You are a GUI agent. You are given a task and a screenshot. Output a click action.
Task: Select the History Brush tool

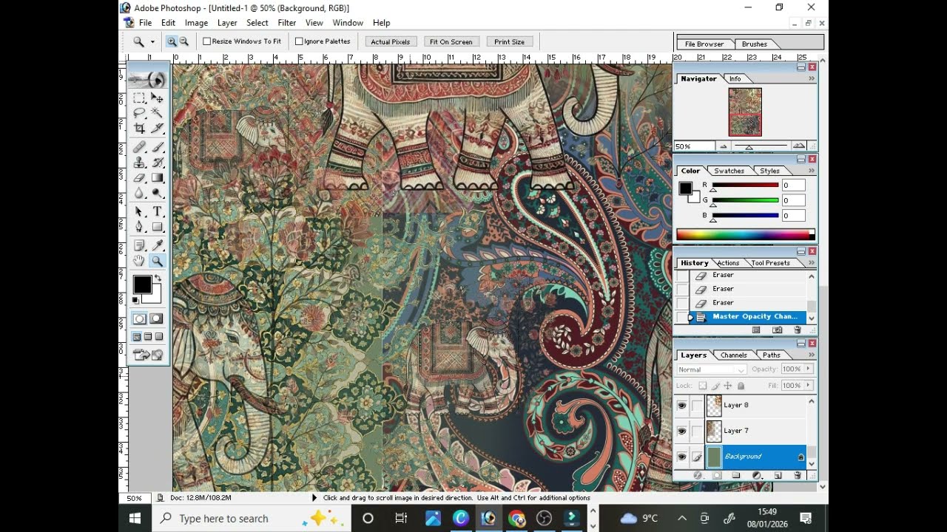click(158, 163)
